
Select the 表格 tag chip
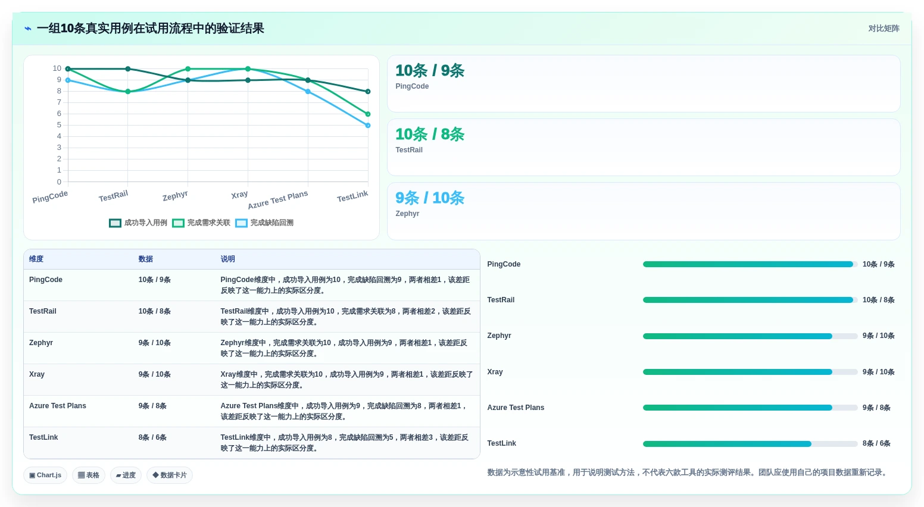tap(89, 475)
